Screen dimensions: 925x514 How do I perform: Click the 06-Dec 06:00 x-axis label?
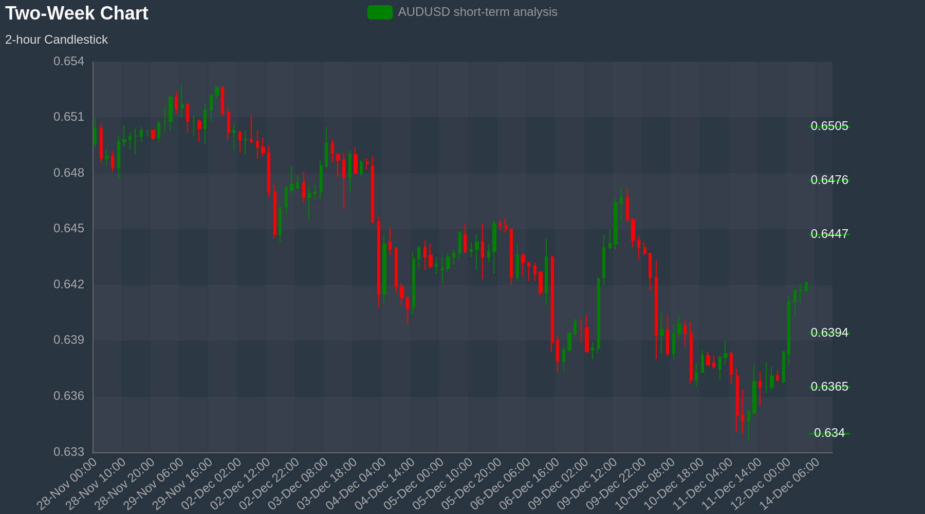tap(500, 484)
